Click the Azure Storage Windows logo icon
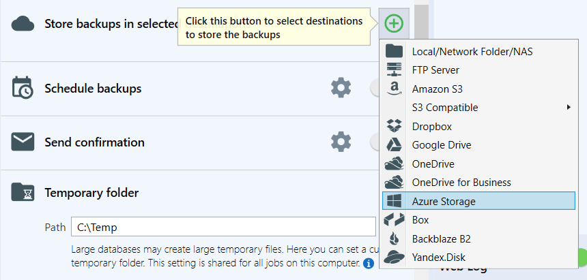 395,201
